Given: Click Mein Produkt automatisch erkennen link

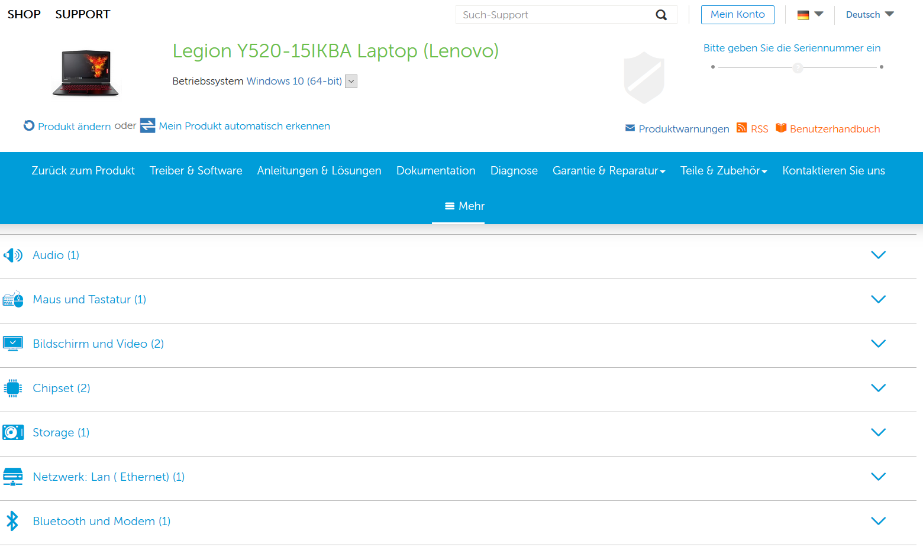Looking at the screenshot, I should click(x=244, y=126).
